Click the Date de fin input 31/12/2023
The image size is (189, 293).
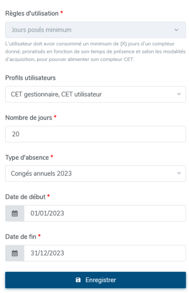[x=105, y=253]
